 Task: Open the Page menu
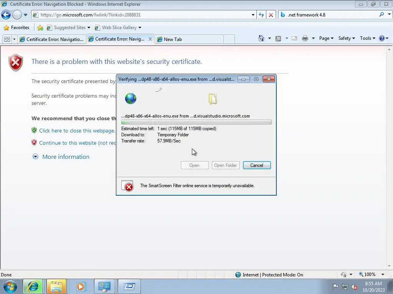(x=326, y=38)
